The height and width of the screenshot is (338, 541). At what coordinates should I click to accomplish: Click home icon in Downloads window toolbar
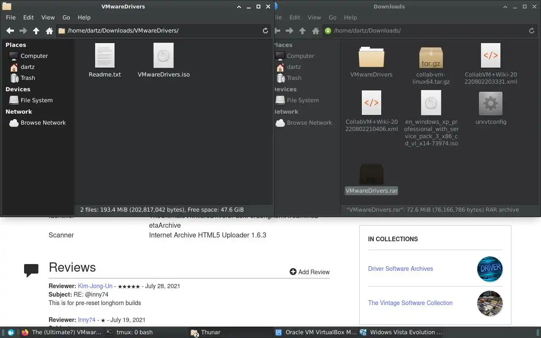[x=316, y=31]
